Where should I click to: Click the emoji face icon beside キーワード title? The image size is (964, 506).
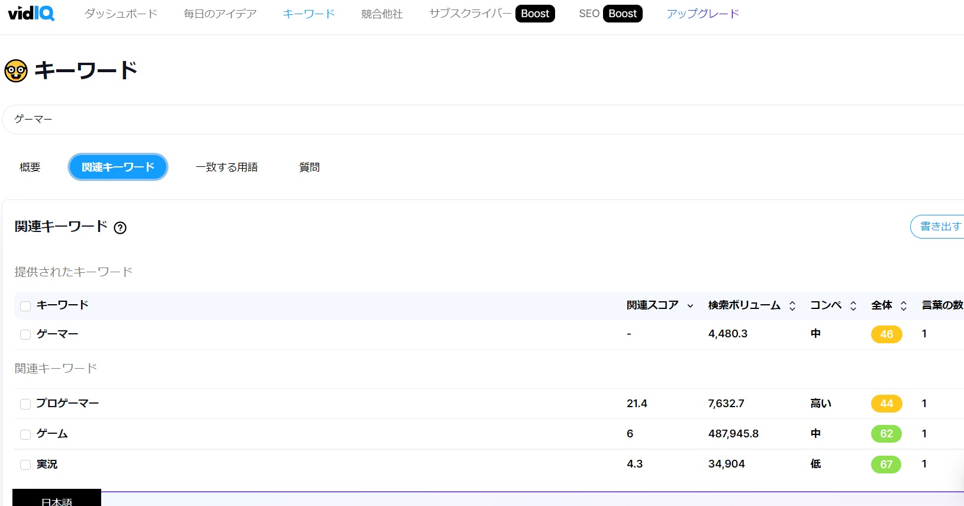(16, 71)
